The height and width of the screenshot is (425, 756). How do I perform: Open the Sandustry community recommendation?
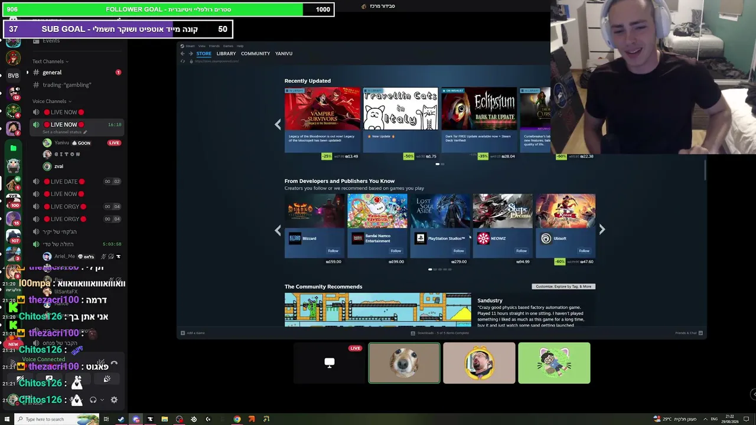[490, 300]
